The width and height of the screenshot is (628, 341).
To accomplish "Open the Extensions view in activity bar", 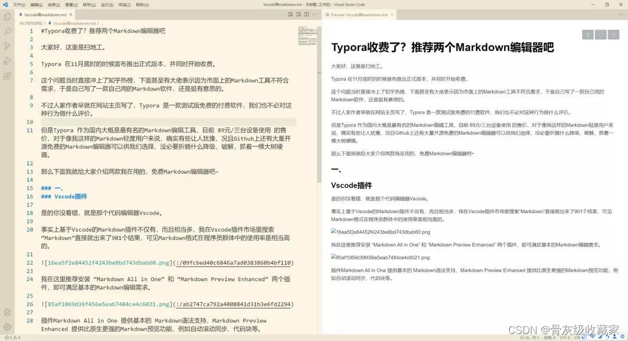I will point(7,76).
